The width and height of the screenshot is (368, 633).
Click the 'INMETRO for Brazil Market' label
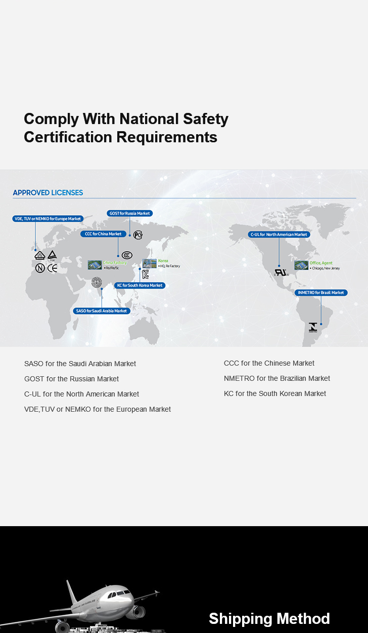click(321, 293)
